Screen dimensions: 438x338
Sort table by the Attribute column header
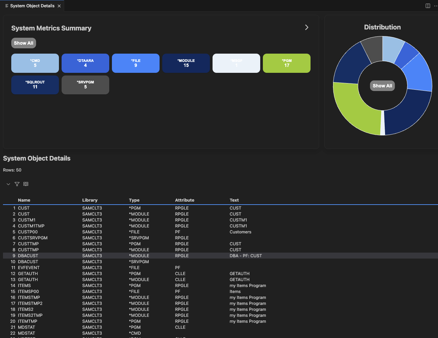[x=185, y=200]
